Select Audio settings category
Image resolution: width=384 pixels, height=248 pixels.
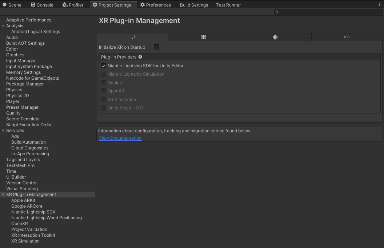click(12, 37)
